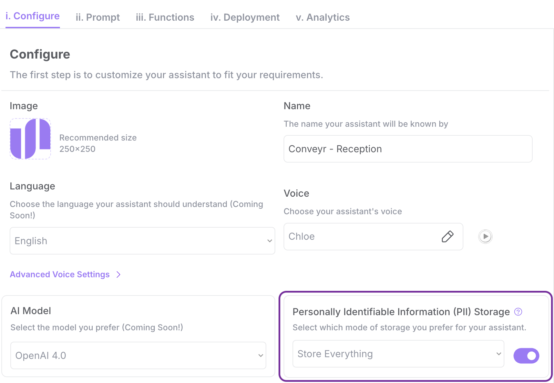Image resolution: width=554 pixels, height=383 pixels.
Task: Select the i. Configure tab
Action: tap(33, 16)
